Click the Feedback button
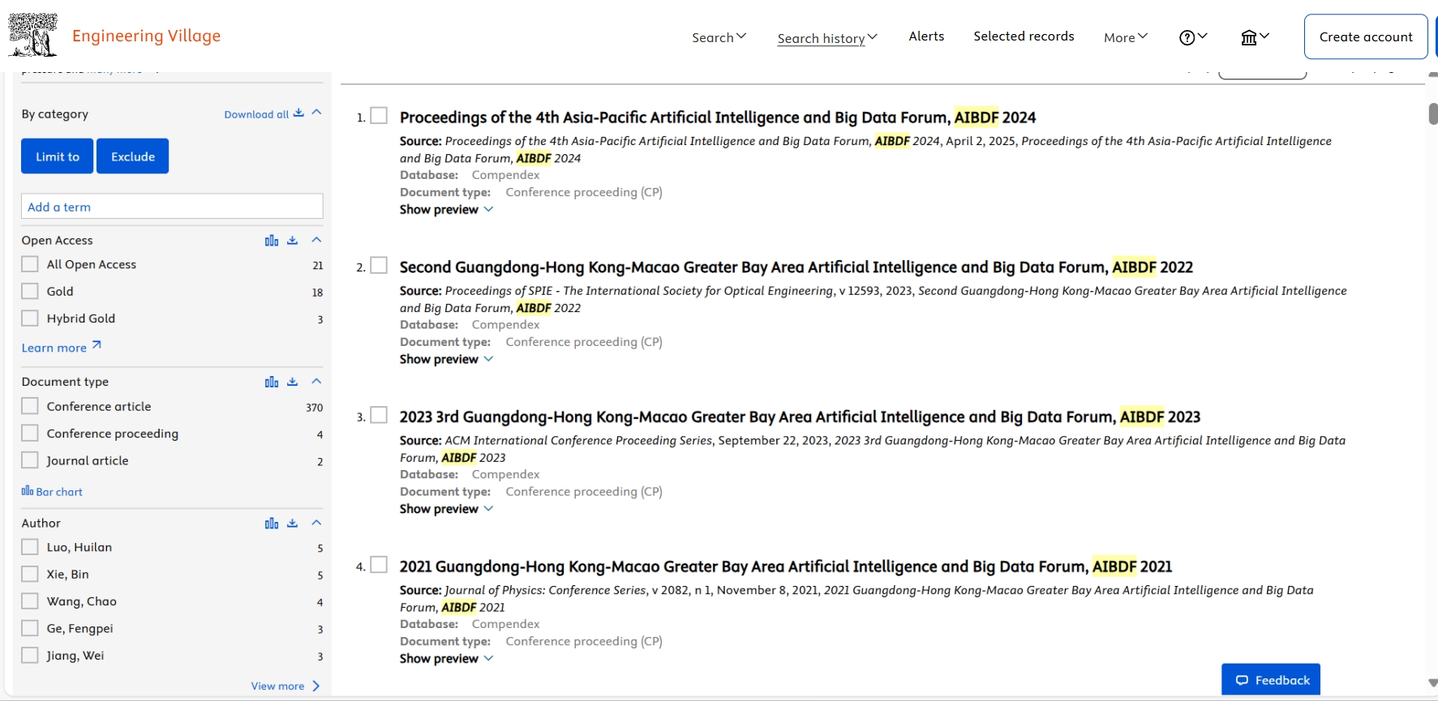 (1271, 680)
